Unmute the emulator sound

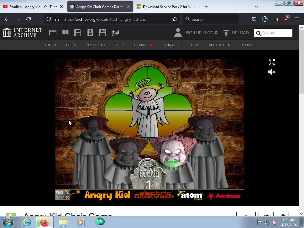[x=271, y=72]
